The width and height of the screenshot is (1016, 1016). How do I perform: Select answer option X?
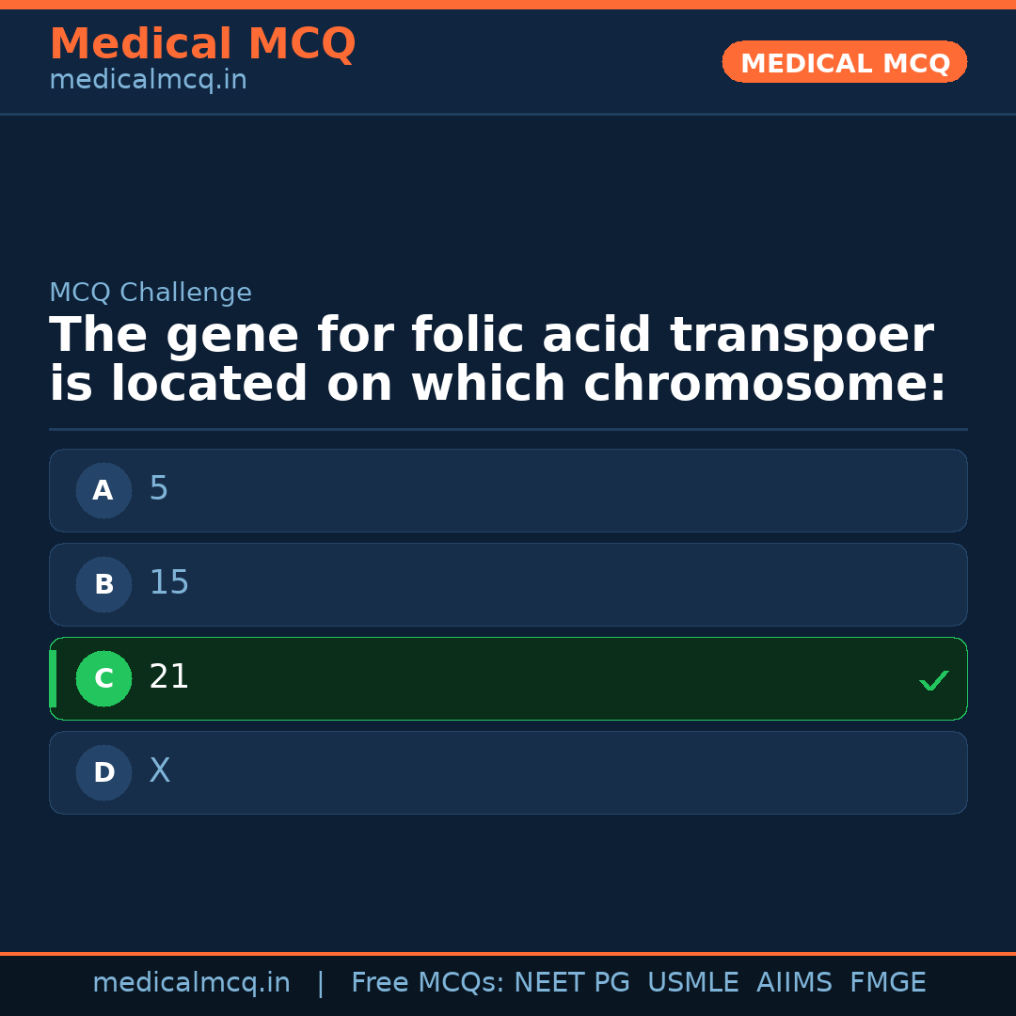coord(508,772)
